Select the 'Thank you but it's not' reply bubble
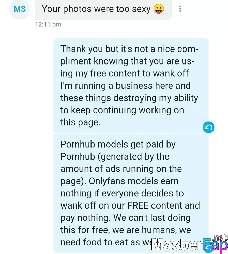Image resolution: width=228 pixels, height=254 pixels. point(131,86)
